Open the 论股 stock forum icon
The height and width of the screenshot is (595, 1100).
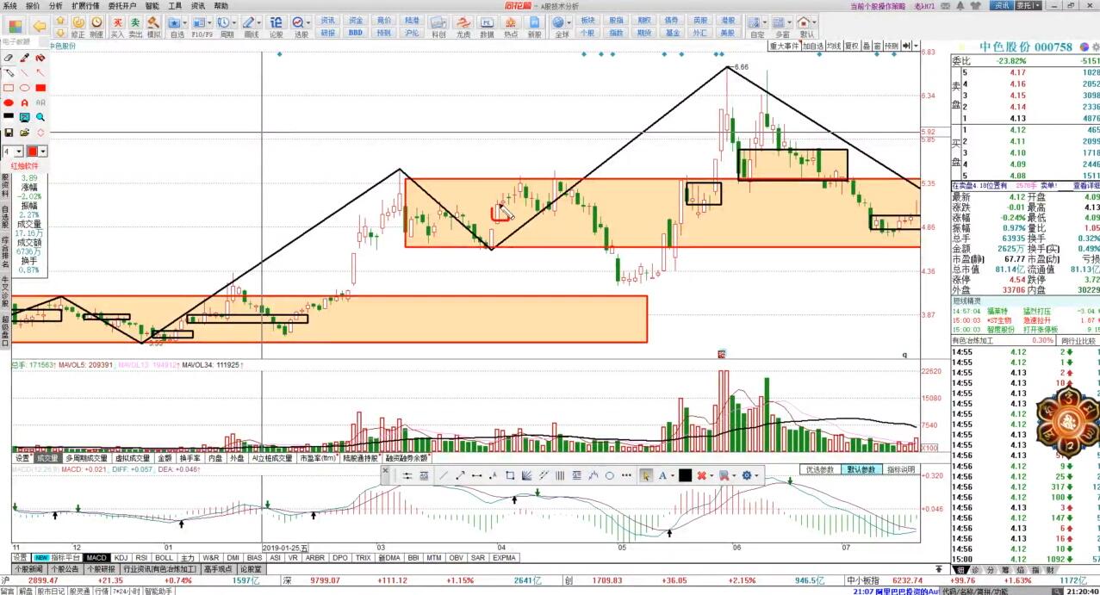[276, 26]
